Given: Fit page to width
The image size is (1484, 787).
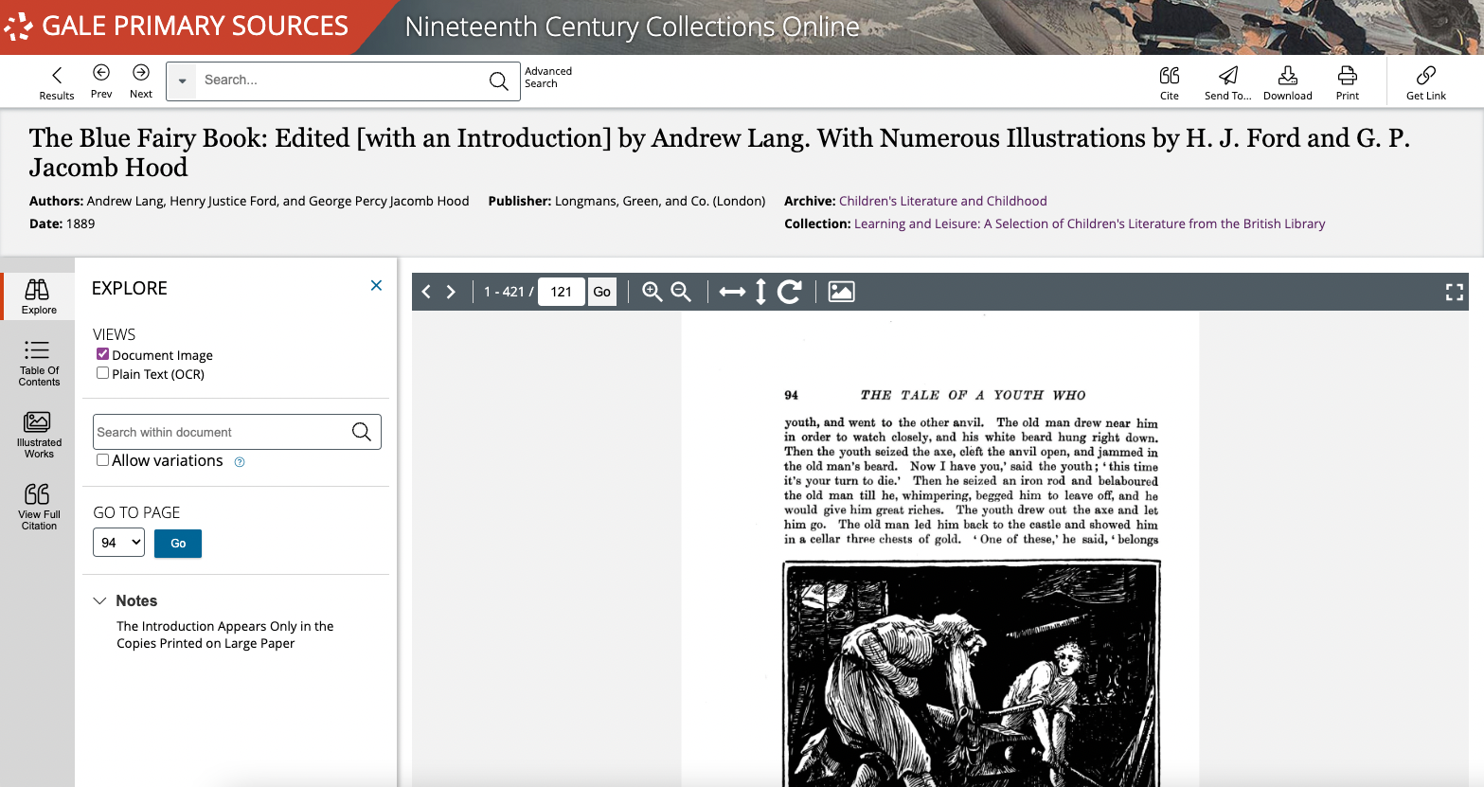Looking at the screenshot, I should pos(732,292).
